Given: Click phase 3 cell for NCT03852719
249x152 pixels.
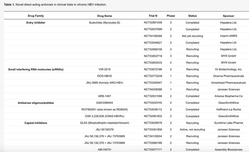Looking at the screenshot, I should point(171,56).
